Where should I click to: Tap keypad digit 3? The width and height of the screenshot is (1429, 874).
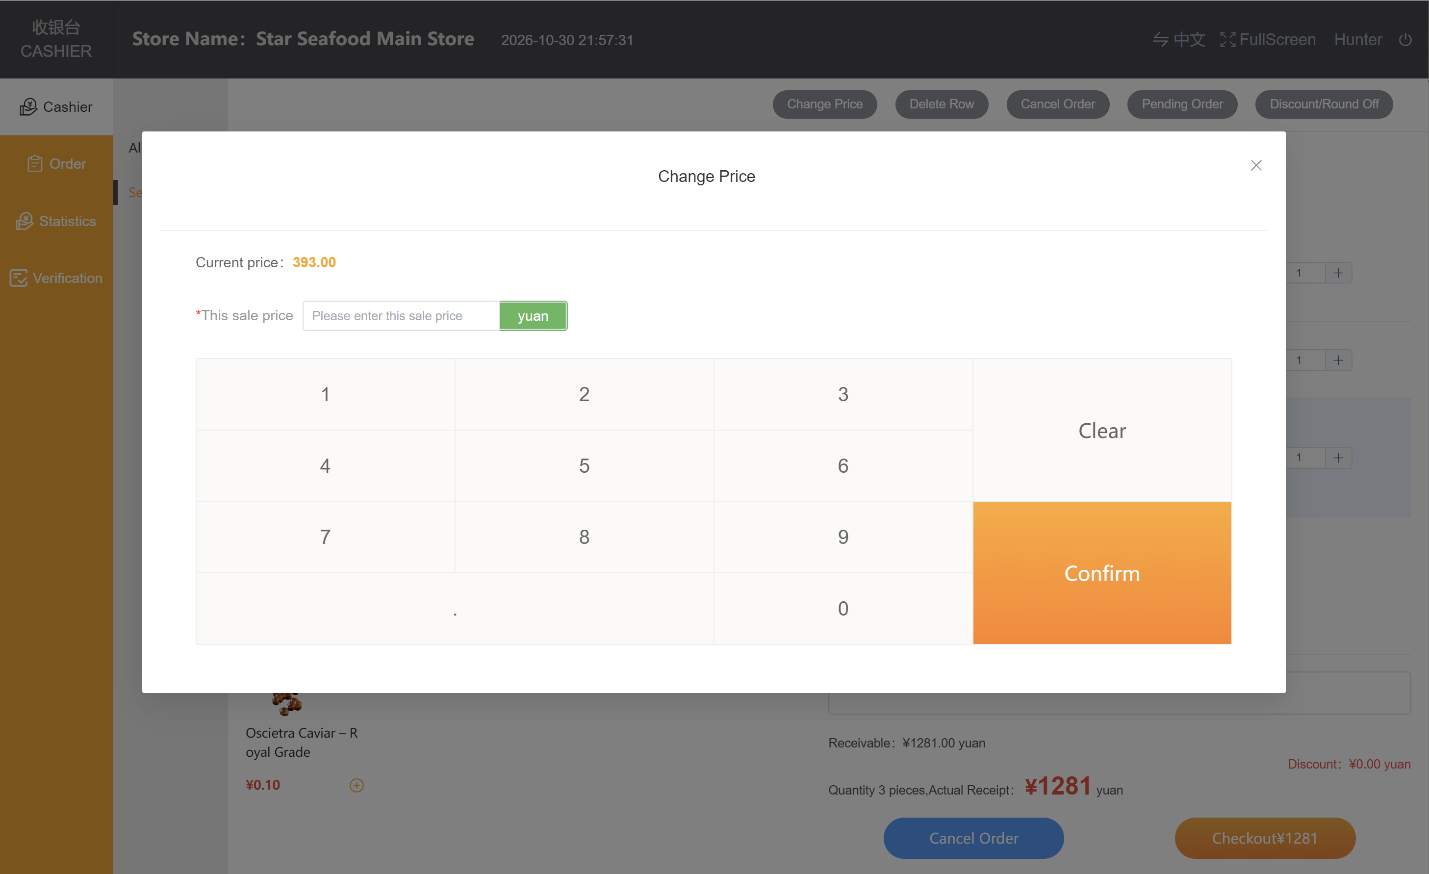(x=843, y=394)
